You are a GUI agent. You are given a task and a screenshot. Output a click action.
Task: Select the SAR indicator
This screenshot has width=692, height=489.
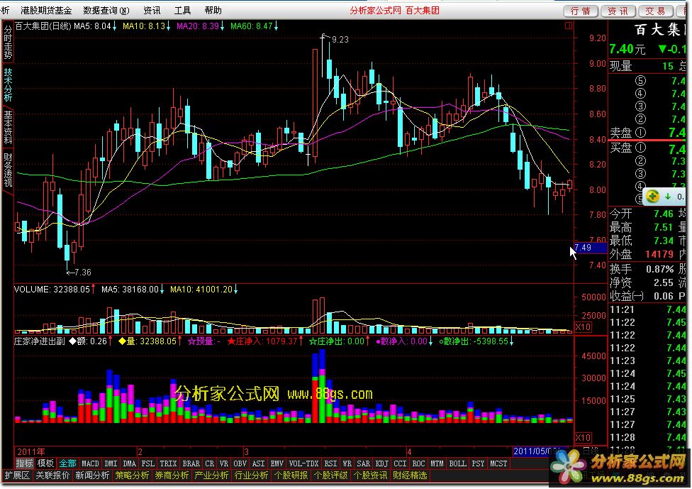coord(363,463)
